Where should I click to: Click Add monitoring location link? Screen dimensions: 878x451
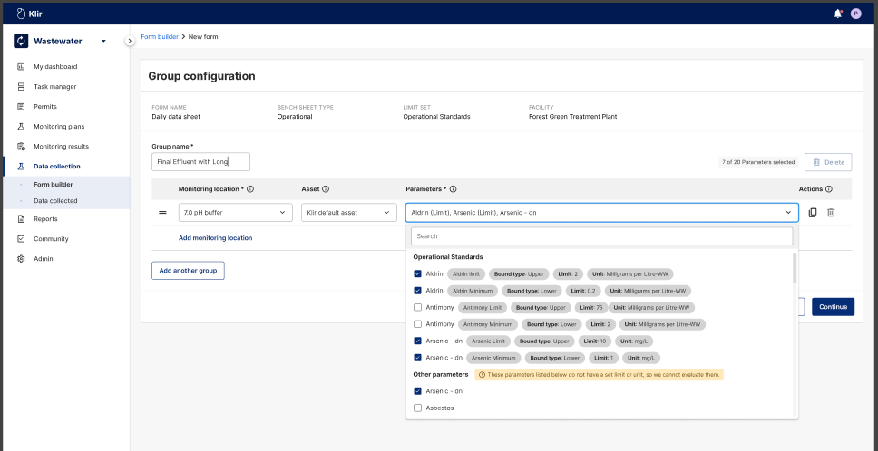215,238
